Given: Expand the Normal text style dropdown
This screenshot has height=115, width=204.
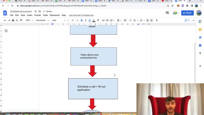Looking at the screenshot, I should click(42, 20).
